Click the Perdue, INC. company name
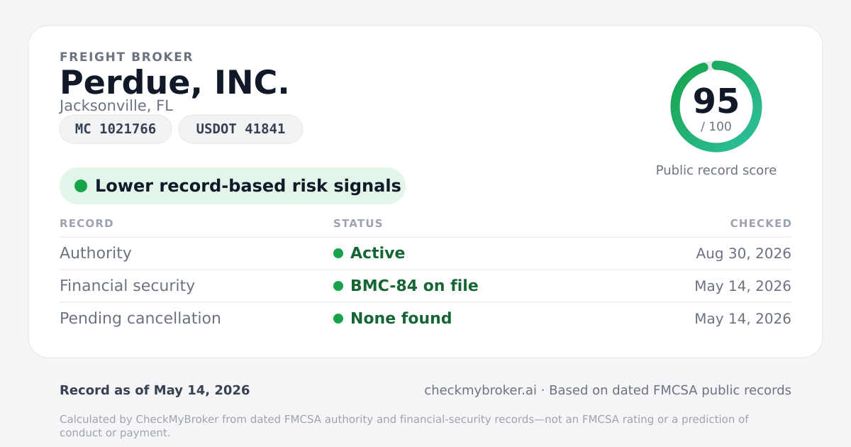Viewport: 851px width, 447px height. (174, 82)
